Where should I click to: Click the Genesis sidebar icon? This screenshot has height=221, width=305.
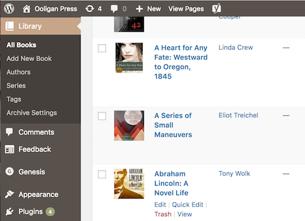click(x=9, y=172)
